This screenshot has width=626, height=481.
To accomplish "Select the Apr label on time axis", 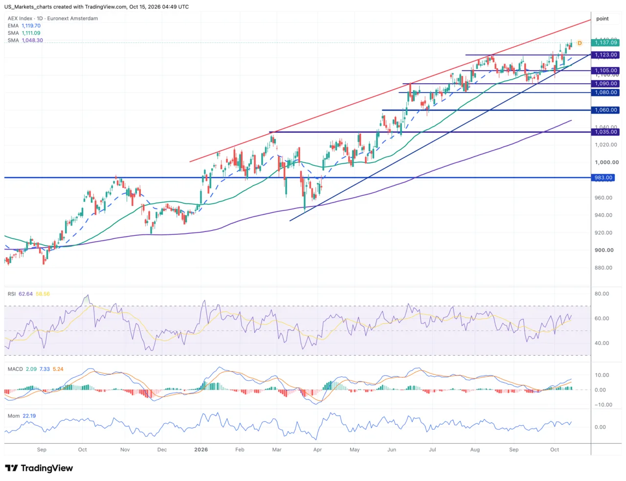I will (317, 450).
